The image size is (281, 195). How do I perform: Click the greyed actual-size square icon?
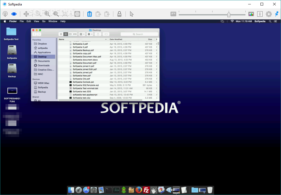[x=65, y=14]
